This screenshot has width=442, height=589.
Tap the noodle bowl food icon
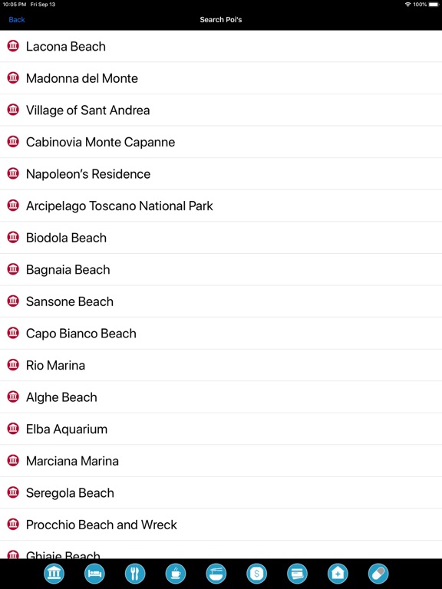(216, 574)
